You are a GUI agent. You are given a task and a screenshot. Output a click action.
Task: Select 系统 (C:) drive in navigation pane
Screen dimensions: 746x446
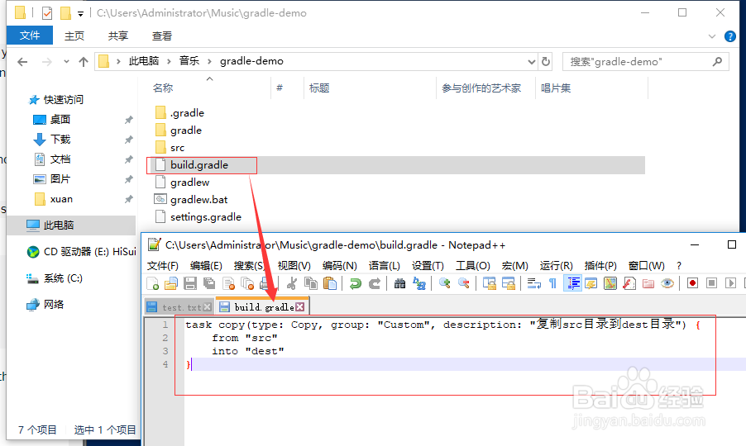(55, 278)
